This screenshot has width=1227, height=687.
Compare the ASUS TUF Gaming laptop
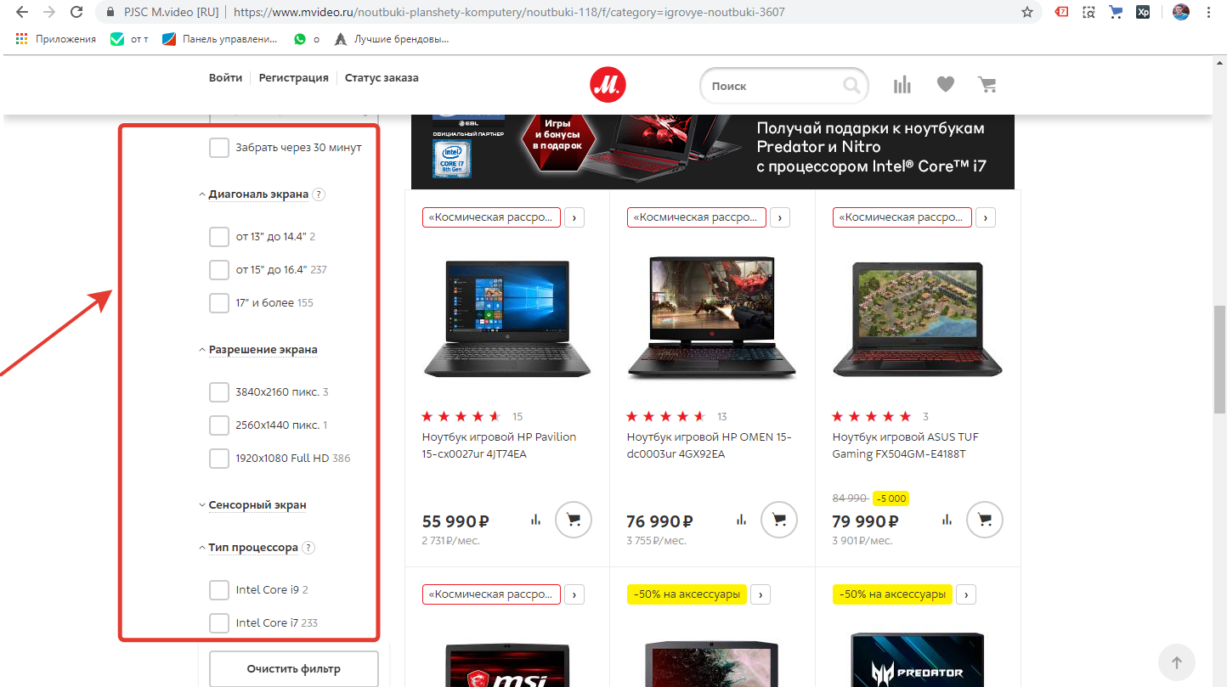click(947, 520)
